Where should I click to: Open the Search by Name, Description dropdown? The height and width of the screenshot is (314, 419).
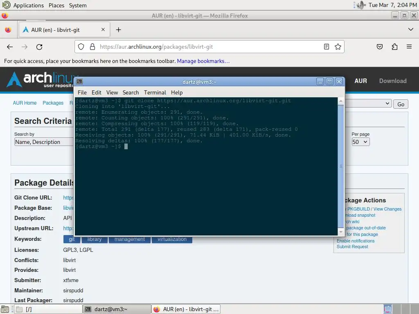tap(44, 142)
